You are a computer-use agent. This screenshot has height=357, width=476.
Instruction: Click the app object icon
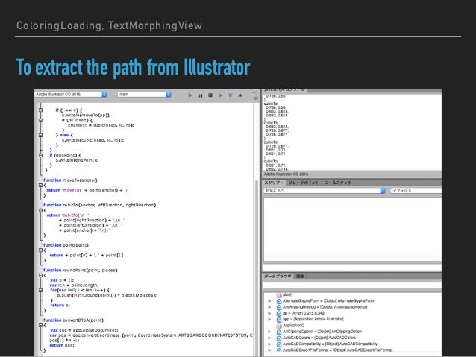pyautogui.click(x=279, y=320)
